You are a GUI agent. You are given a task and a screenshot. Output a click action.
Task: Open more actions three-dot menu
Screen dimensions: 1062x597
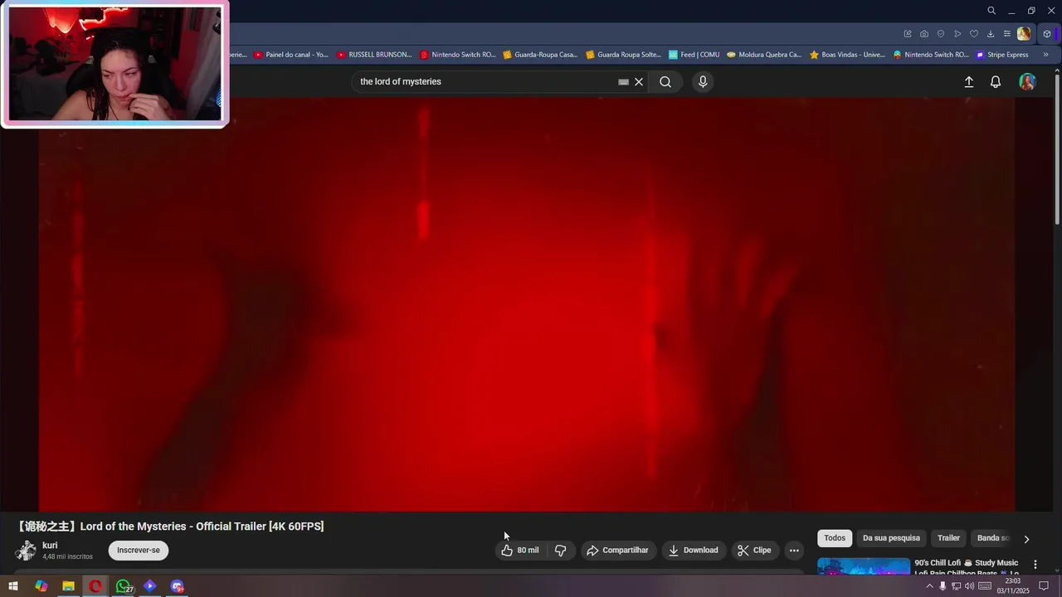point(794,551)
